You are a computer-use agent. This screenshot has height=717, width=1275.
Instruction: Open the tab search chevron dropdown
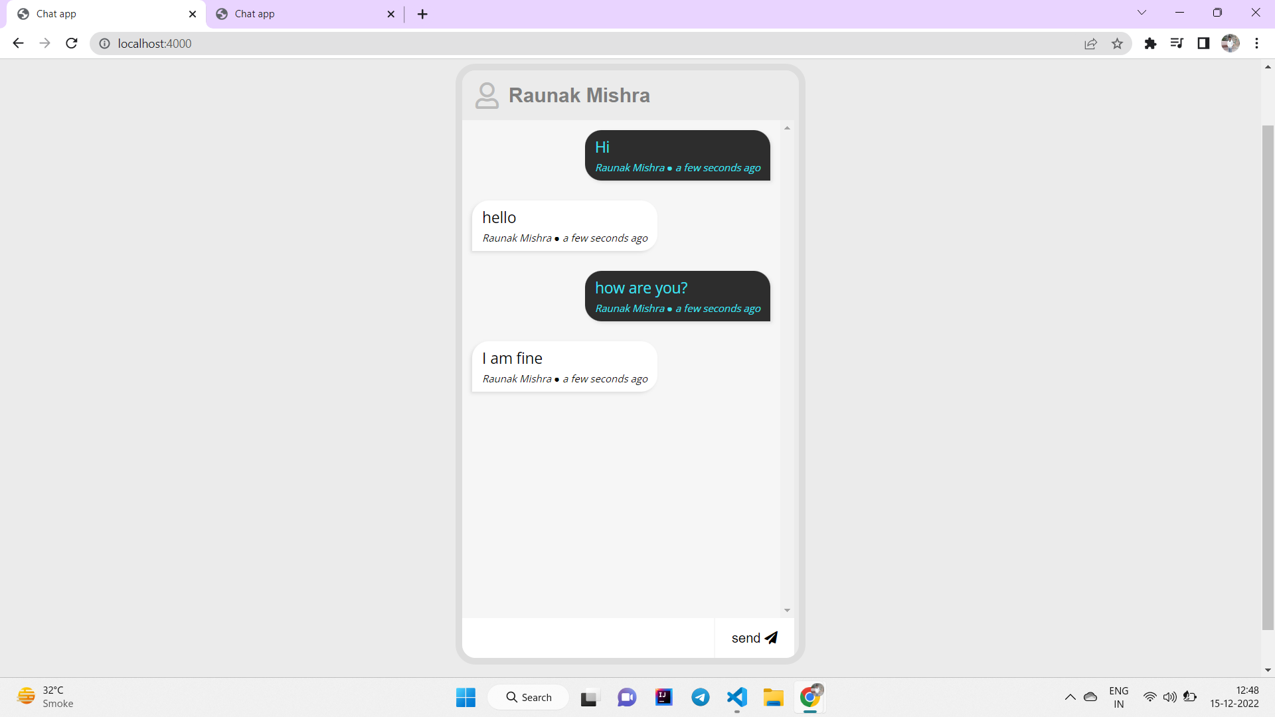click(x=1141, y=12)
